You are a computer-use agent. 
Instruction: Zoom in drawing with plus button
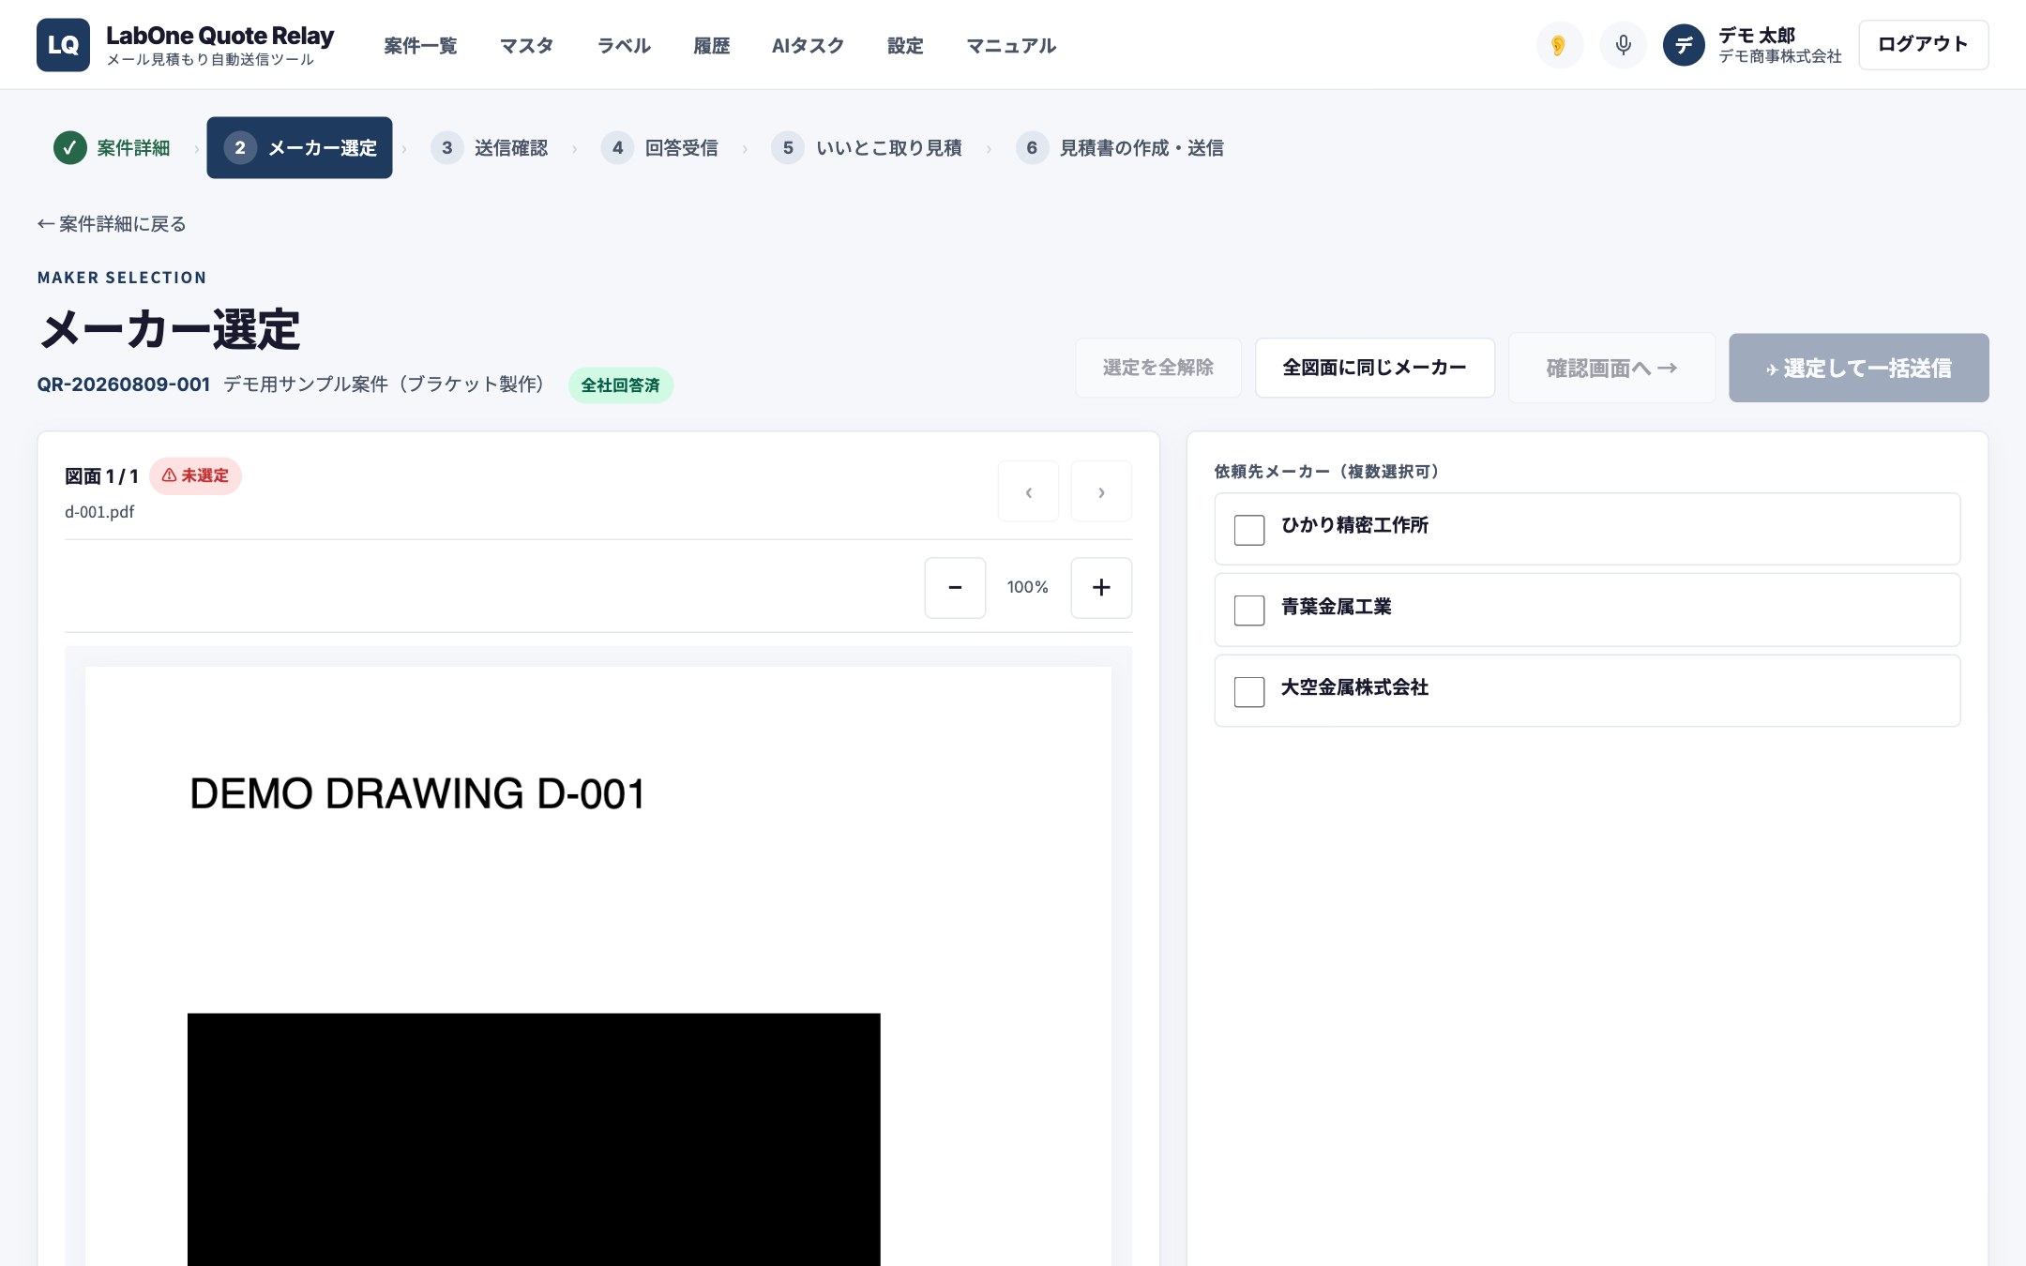click(x=1101, y=588)
